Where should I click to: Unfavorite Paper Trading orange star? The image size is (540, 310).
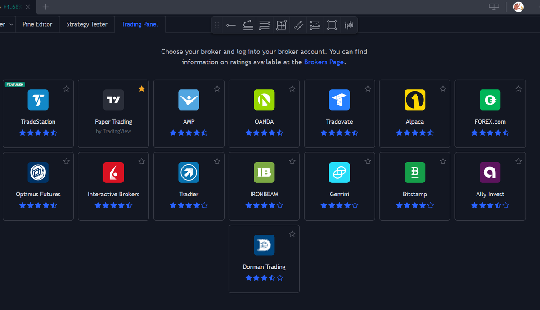142,89
